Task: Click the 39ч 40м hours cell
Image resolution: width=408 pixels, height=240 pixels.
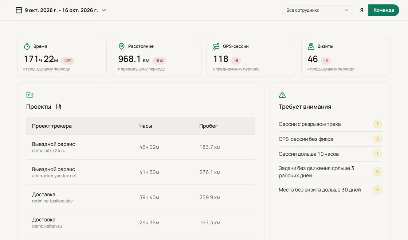Action: point(149,198)
